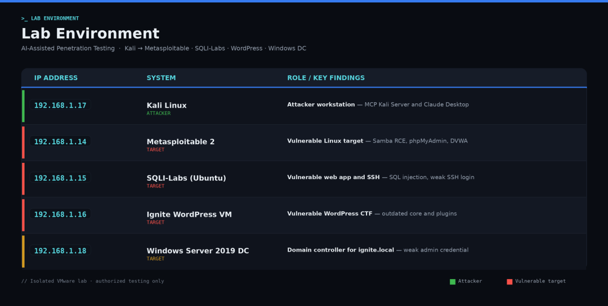Select IP address 192.168.1.17
Screen dimensions: 608x306
[x=60, y=105]
